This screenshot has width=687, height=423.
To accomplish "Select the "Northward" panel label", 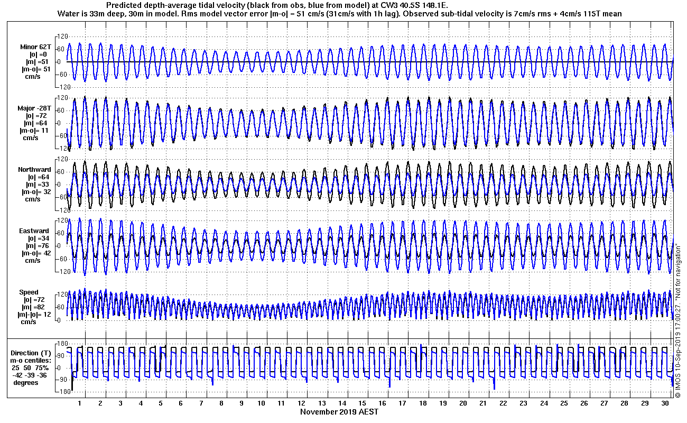I will pyautogui.click(x=35, y=170).
